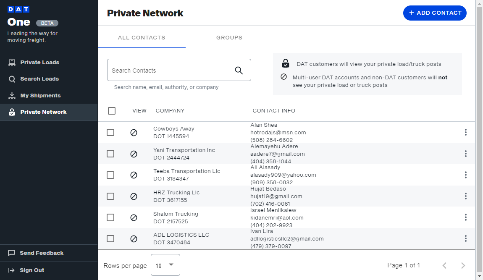Select the Private Loads sidebar icon
Image resolution: width=483 pixels, height=280 pixels.
pos(11,62)
